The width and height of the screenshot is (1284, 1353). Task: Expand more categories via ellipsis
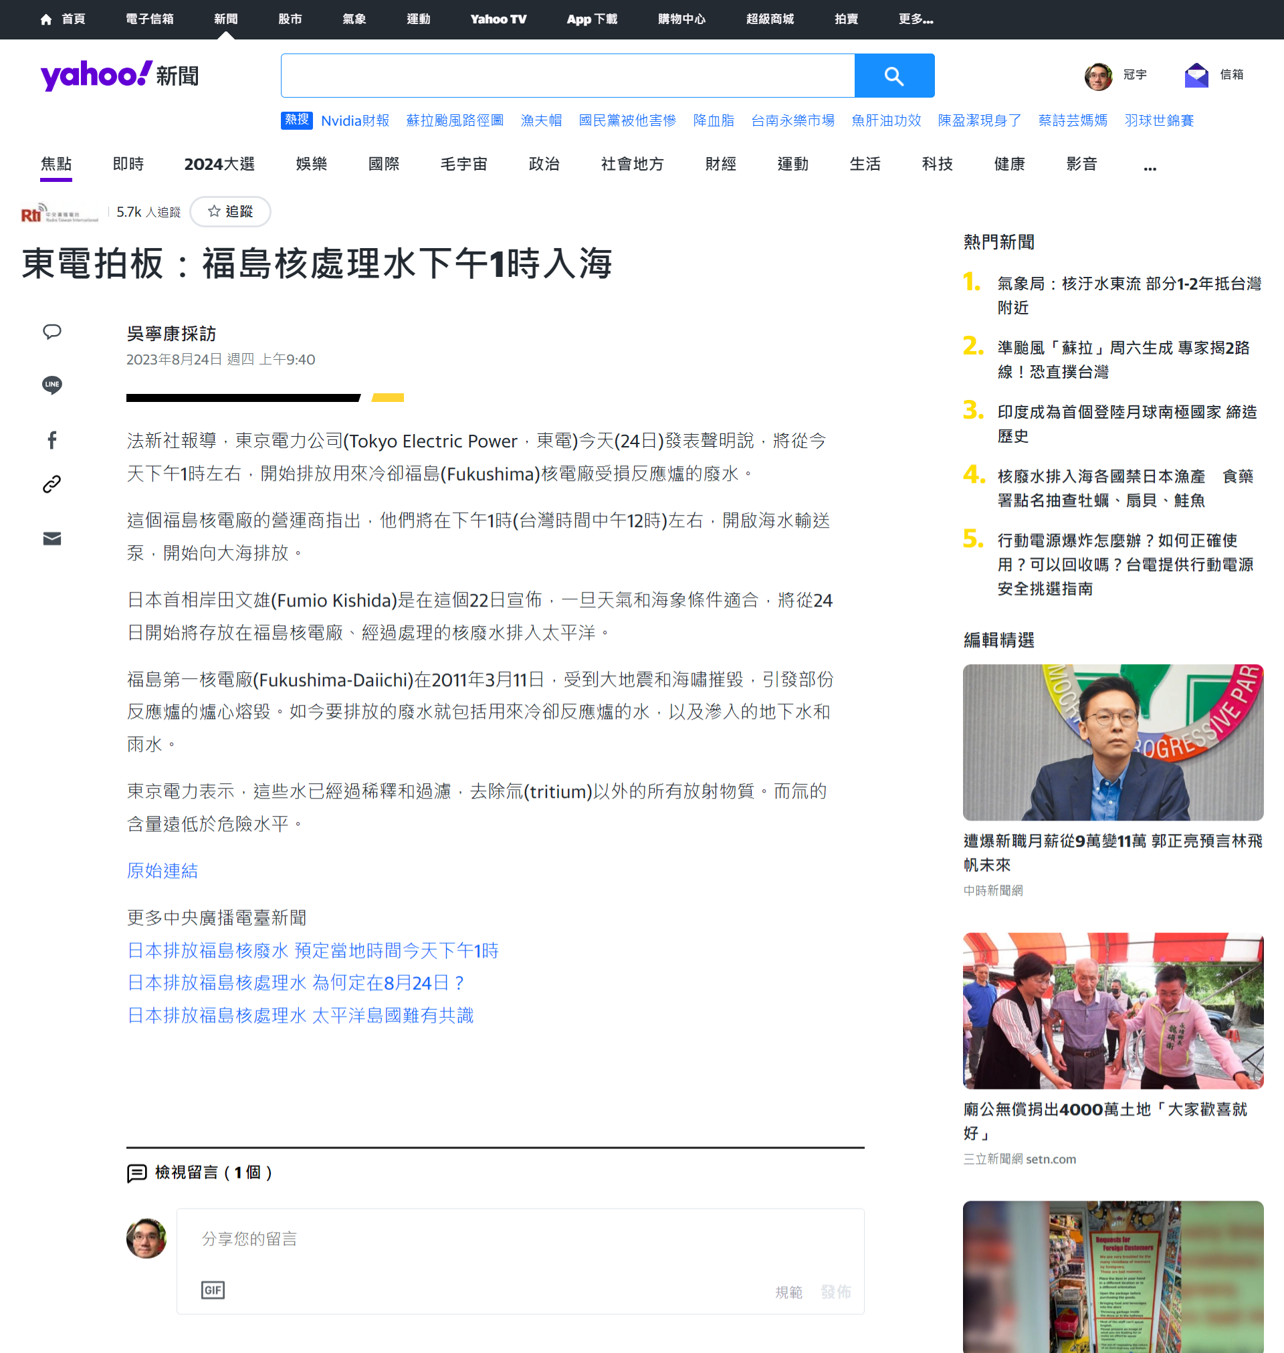[1149, 165]
